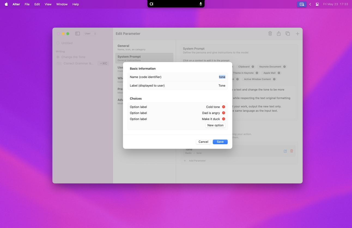
Task: Edit the Tone parameter pencil icon
Action: coord(285,151)
